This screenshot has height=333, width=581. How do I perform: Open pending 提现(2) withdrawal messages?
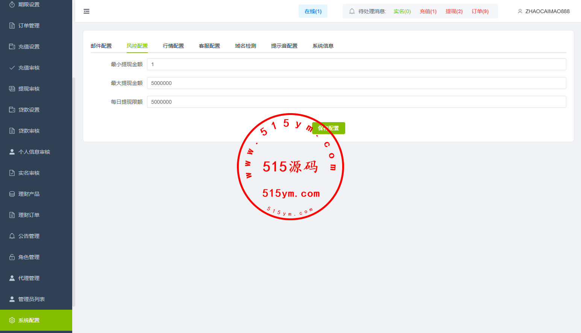tap(454, 11)
